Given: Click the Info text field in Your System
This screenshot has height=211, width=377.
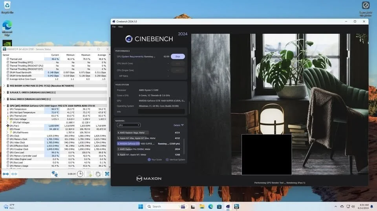Looking at the screenshot, I should (x=161, y=112).
